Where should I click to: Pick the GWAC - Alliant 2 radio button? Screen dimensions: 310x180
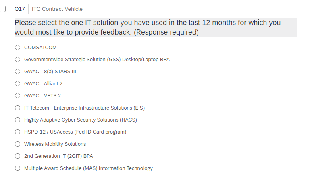(17, 83)
